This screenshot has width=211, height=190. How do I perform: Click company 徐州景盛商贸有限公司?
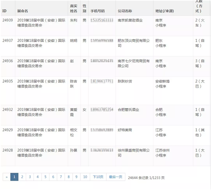(x=134, y=153)
